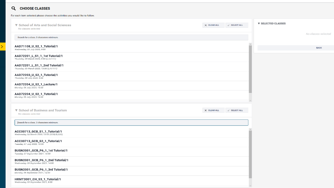Click the Arts classes list scrollbar down arrow

(x=250, y=100)
